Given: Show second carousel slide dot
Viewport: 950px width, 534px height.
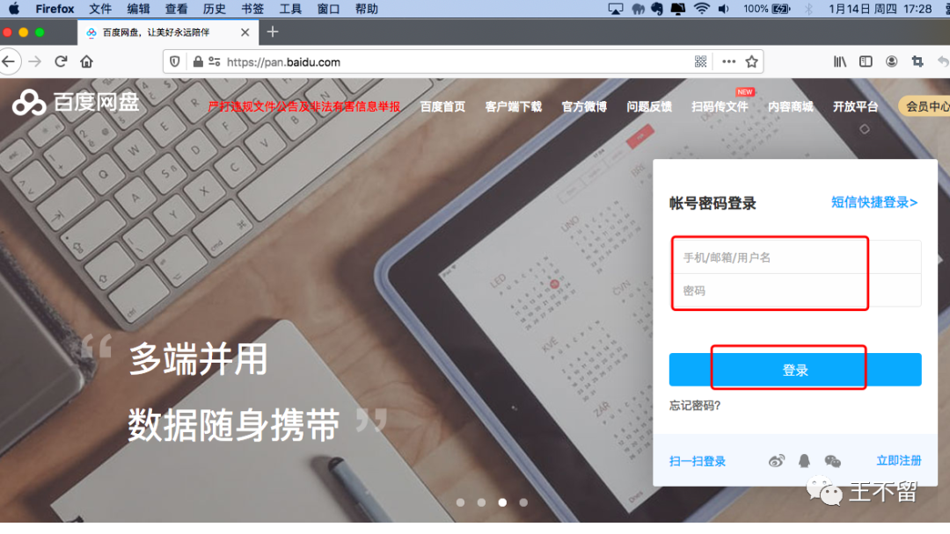Looking at the screenshot, I should 481,502.
